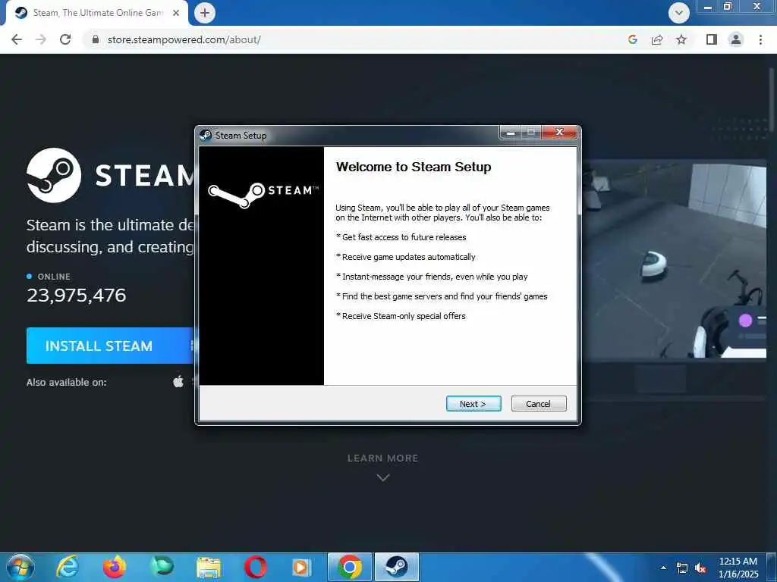Click Next in Steam Setup dialog
777x582 pixels.
pyautogui.click(x=473, y=403)
